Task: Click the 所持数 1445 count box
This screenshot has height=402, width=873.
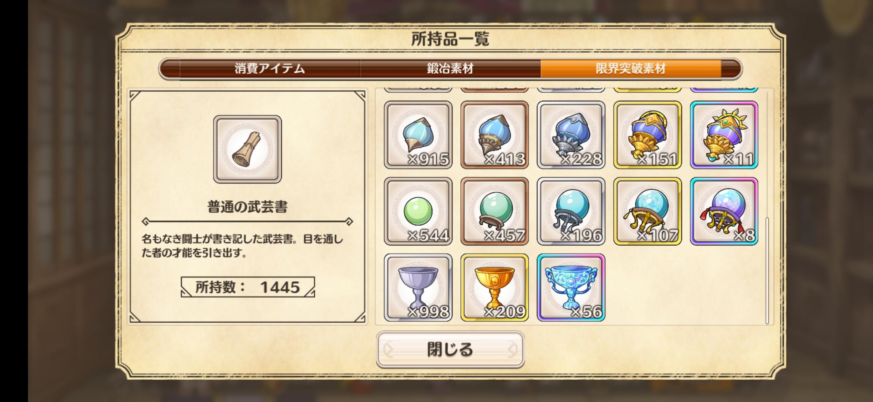Action: tap(248, 287)
